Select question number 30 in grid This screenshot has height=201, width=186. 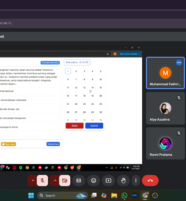(100, 112)
